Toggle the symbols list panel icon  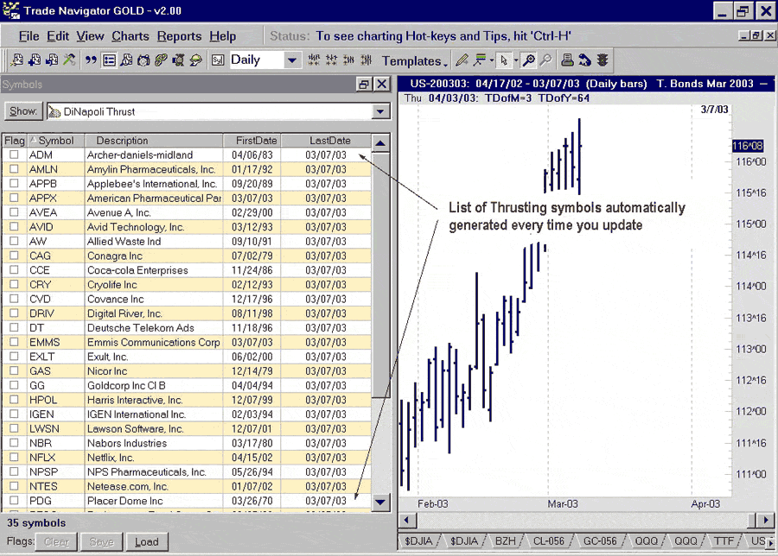(109, 60)
